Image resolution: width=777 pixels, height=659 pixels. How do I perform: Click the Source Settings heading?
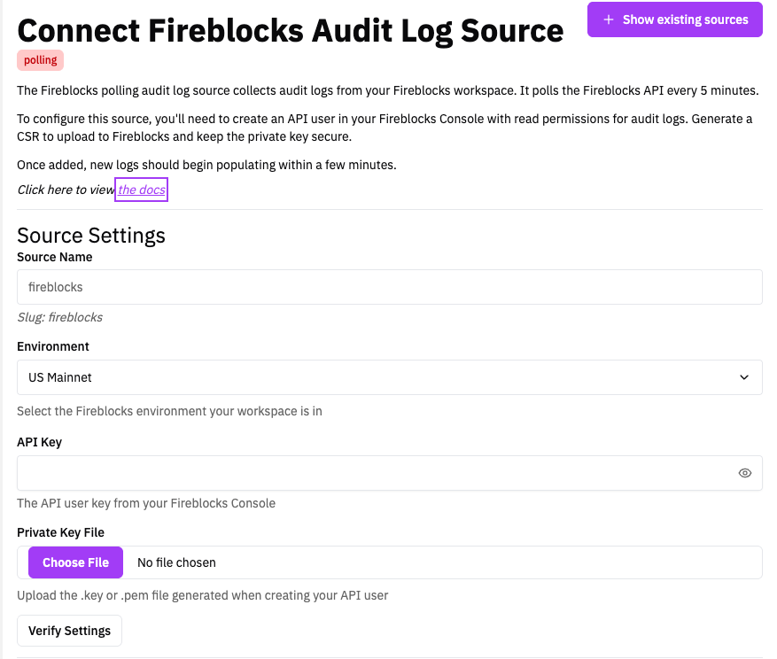(91, 235)
